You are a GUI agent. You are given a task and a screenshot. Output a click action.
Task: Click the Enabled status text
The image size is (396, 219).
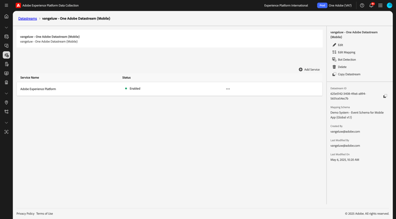[135, 89]
